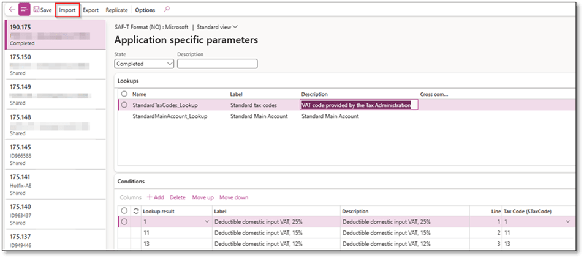Screen dimensions: 584x258
Task: Click Move down in Conditions toolbar
Action: point(233,197)
